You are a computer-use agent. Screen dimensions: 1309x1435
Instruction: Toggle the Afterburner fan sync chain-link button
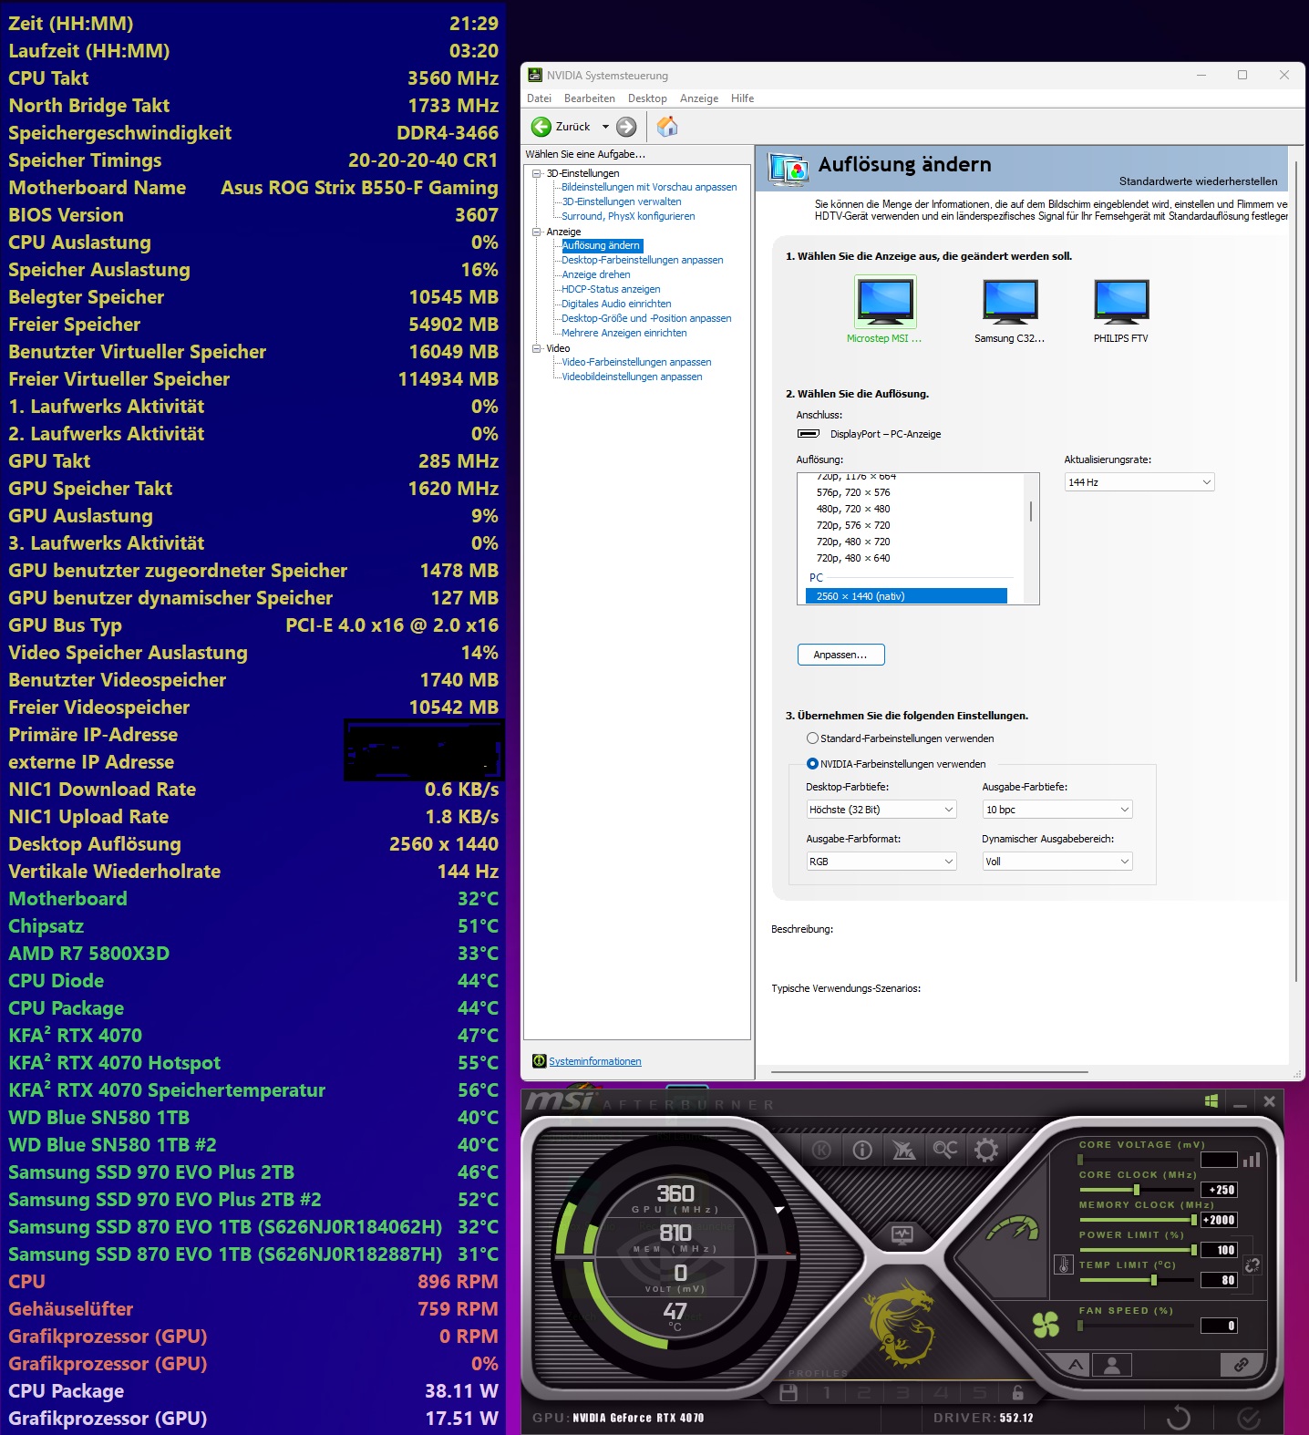tap(1241, 1365)
